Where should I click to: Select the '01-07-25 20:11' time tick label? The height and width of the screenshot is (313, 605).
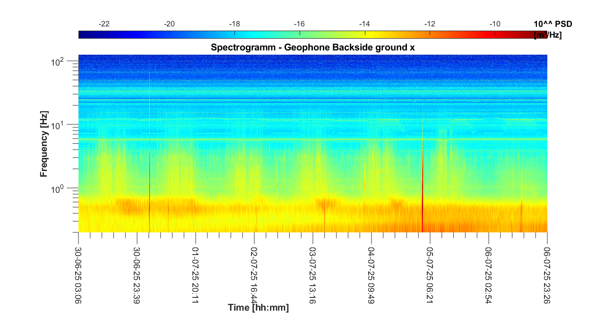(x=195, y=270)
